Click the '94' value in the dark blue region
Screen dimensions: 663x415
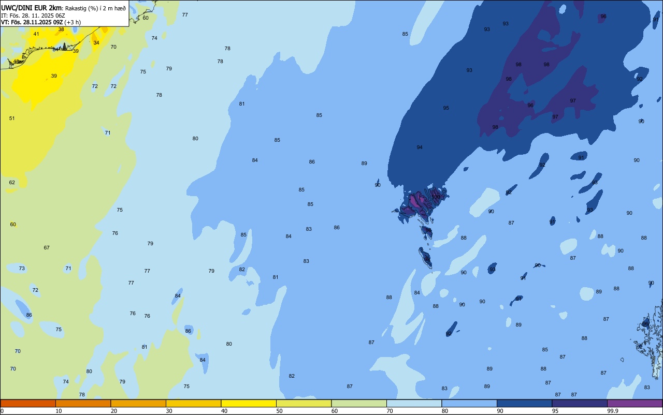pos(420,147)
